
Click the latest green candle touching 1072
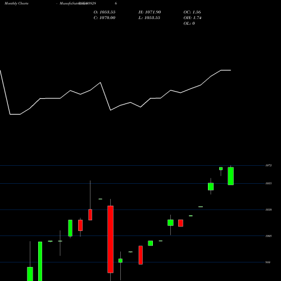pyautogui.click(x=230, y=176)
